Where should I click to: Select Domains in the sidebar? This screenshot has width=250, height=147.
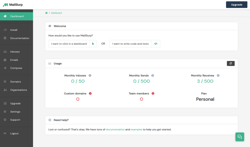coord(16,82)
